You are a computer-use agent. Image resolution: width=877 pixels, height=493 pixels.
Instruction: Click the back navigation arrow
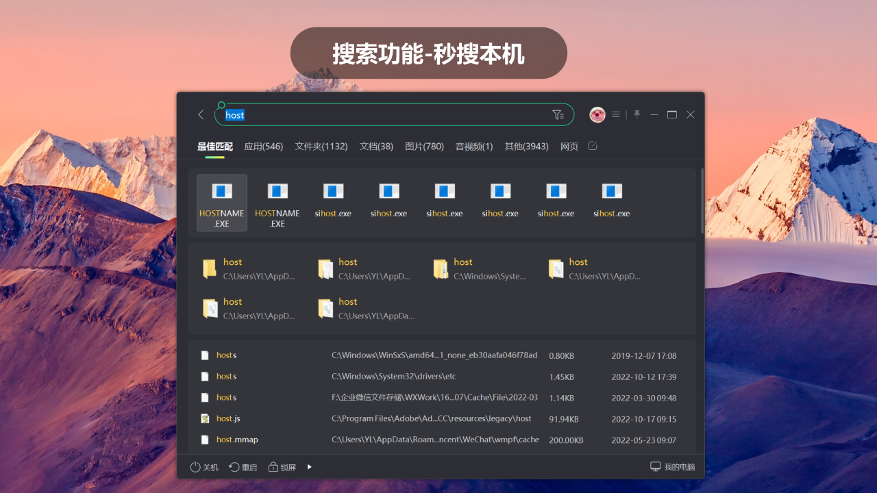tap(200, 114)
